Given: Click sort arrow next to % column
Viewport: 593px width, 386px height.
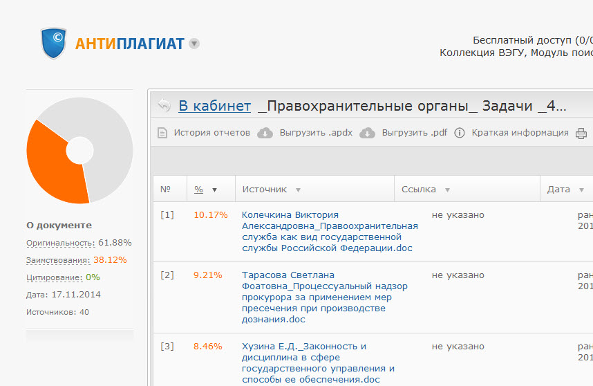Looking at the screenshot, I should [214, 190].
